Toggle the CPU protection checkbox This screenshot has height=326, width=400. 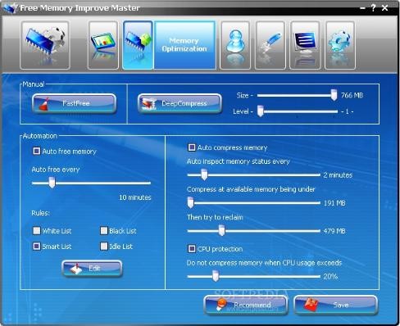[192, 249]
